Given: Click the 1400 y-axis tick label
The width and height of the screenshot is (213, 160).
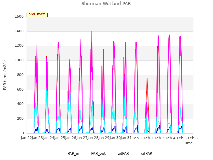Looking at the screenshot, I should click(19, 31).
